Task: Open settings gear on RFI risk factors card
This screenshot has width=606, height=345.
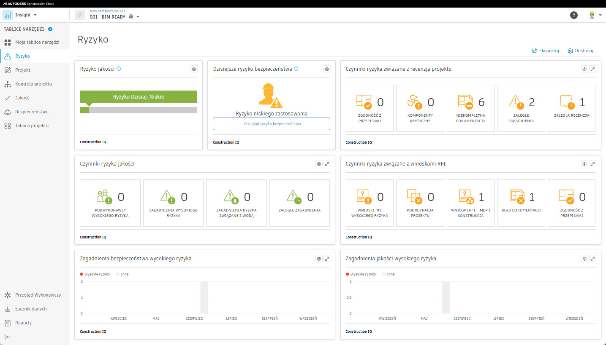Action: [584, 164]
